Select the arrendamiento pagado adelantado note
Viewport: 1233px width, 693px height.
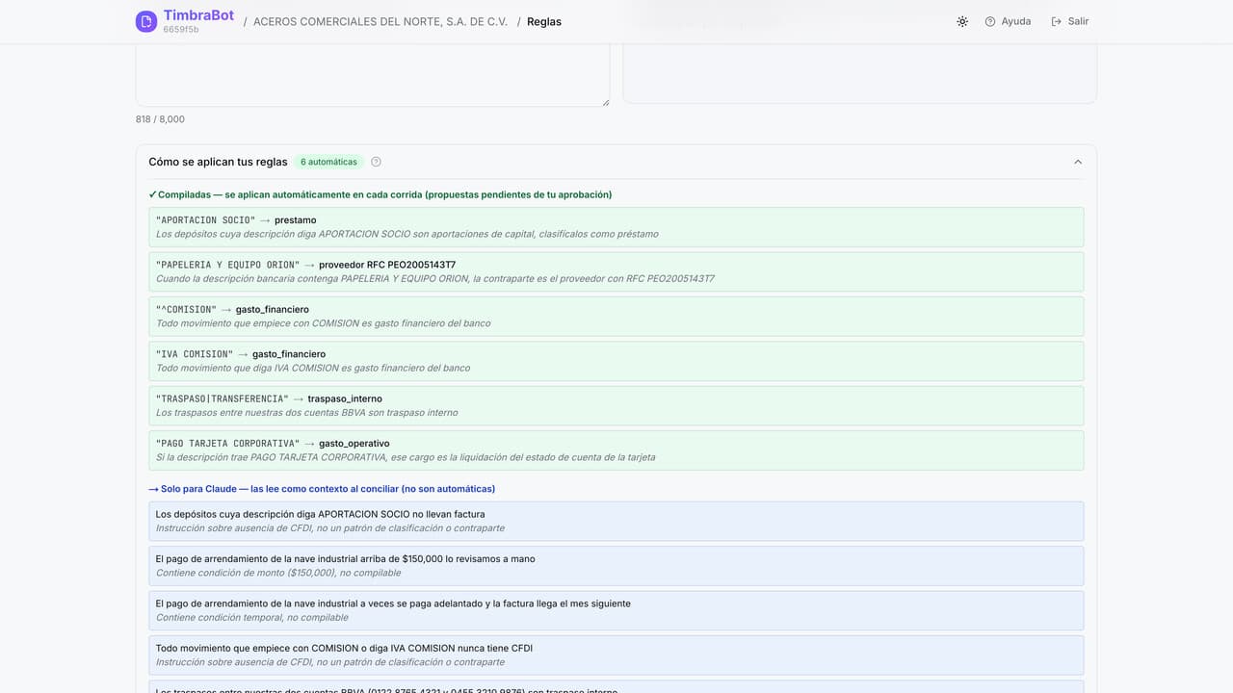[x=616, y=610]
